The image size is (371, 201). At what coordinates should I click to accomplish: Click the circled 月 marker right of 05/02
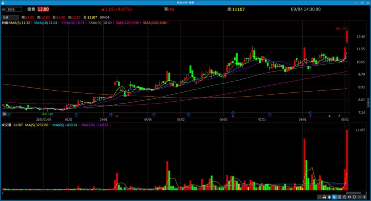click(189, 114)
